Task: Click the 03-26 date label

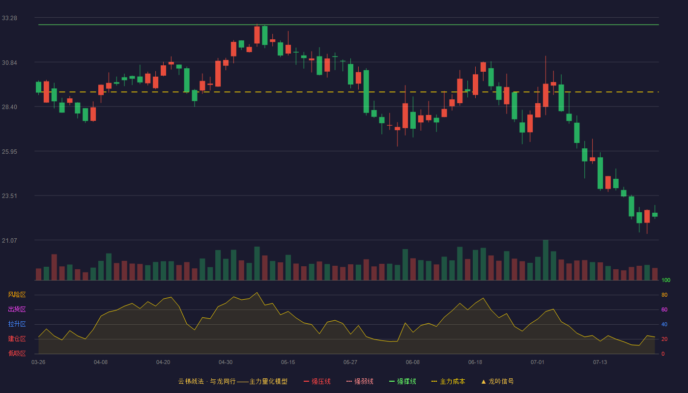Action: (x=38, y=362)
